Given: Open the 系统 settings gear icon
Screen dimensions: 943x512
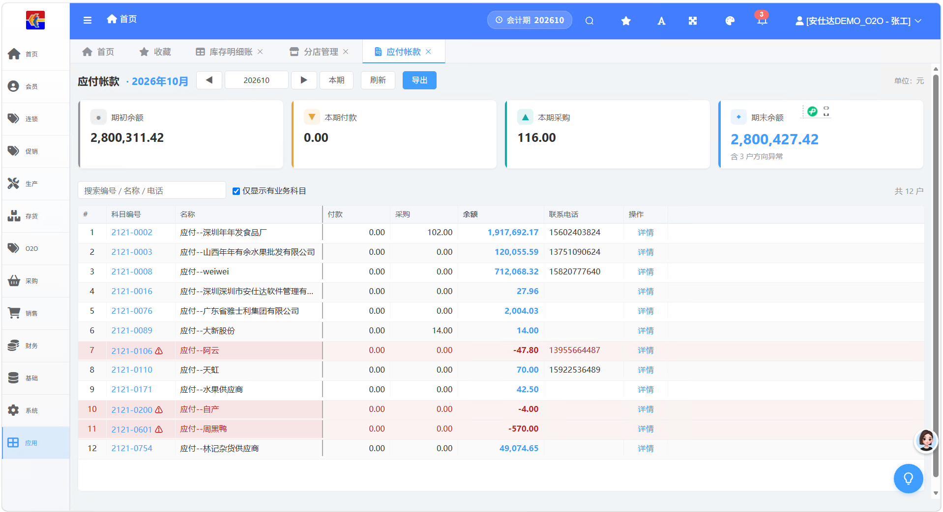Looking at the screenshot, I should click(14, 410).
